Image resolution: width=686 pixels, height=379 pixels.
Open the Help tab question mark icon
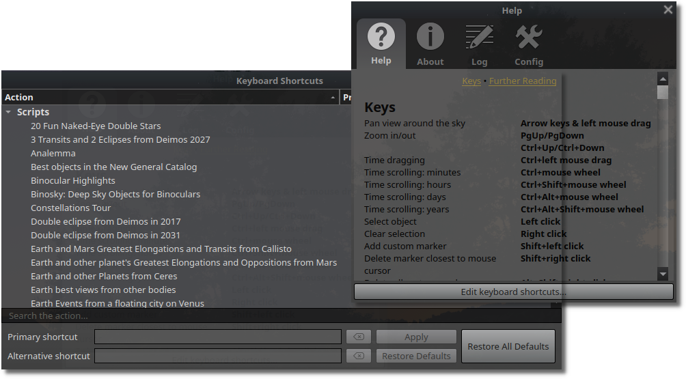coord(381,37)
